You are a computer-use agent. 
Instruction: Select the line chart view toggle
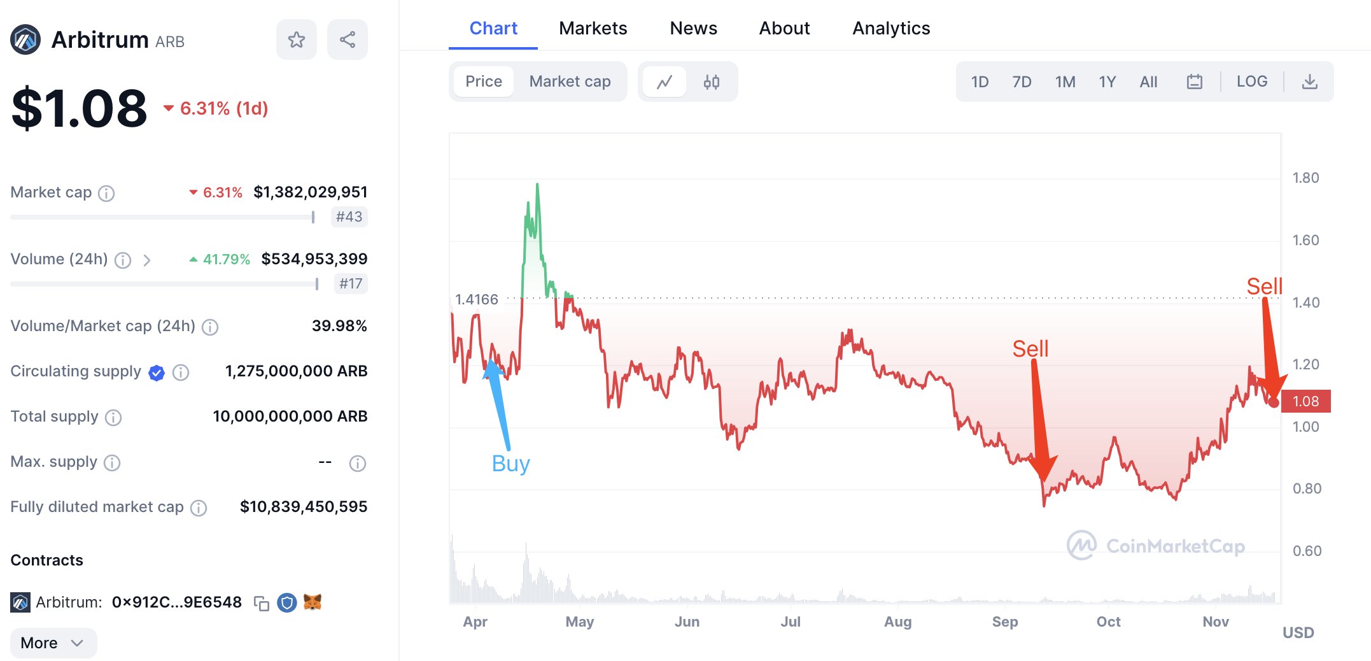[664, 82]
